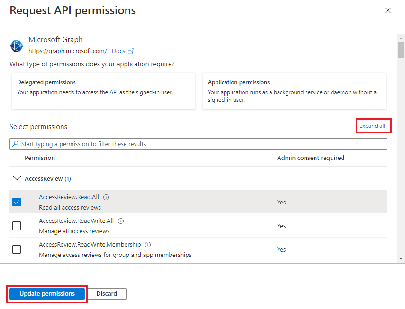Click the Microsoft Graph logo icon

[16, 45]
